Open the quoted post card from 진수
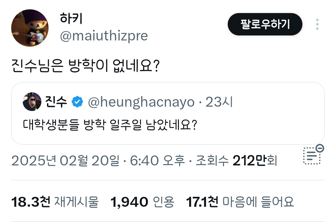The width and height of the screenshot is (336, 222). pyautogui.click(x=168, y=134)
